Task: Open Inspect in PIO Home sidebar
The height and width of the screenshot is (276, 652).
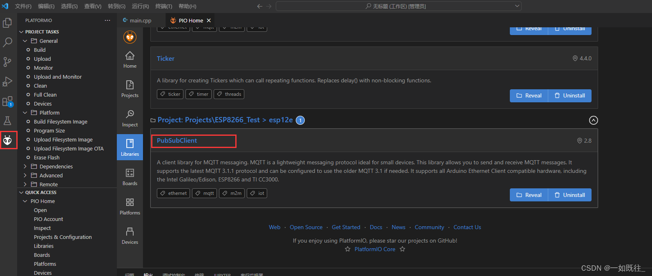Action: 130,118
